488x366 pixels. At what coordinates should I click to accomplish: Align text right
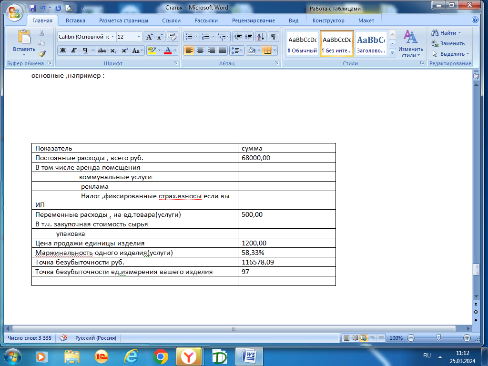[x=211, y=51]
